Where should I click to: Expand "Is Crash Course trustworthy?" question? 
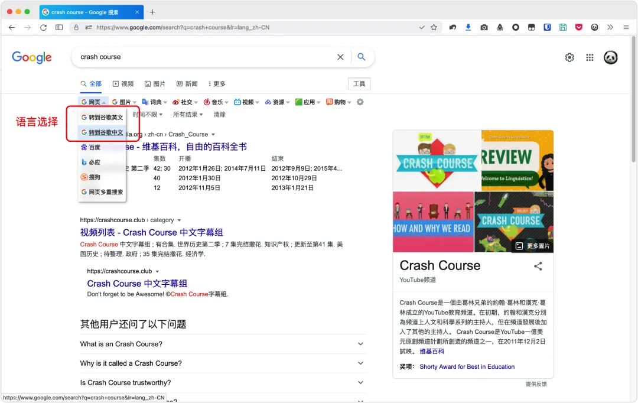(x=223, y=383)
